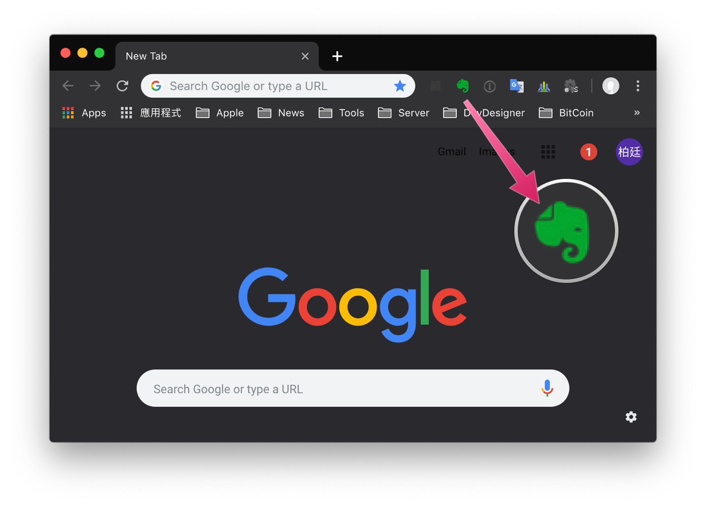
Task: Click the notifications badge showing 1
Action: (x=588, y=152)
